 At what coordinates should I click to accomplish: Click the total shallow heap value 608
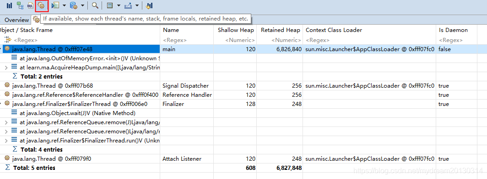(250, 168)
